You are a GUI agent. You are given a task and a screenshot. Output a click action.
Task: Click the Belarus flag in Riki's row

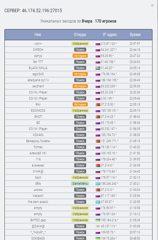point(98,105)
